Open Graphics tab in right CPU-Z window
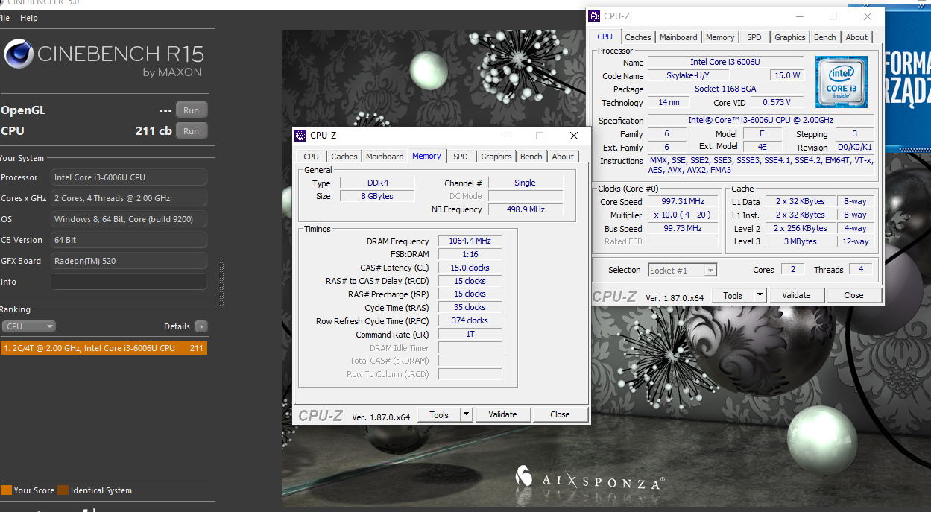The height and width of the screenshot is (512, 931). click(790, 37)
